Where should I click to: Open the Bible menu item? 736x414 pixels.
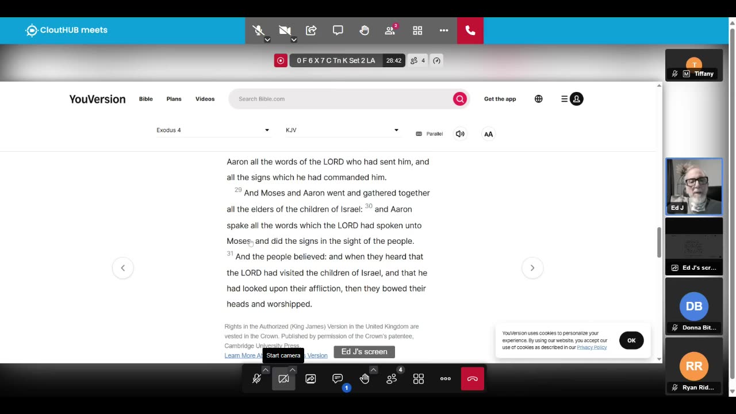tap(146, 99)
